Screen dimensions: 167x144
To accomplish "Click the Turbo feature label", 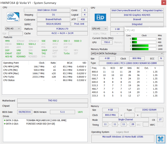I will 67,53.
